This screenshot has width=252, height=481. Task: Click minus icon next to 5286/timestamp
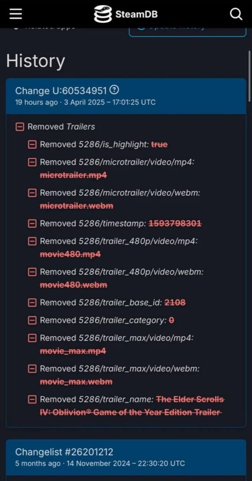pyautogui.click(x=32, y=224)
